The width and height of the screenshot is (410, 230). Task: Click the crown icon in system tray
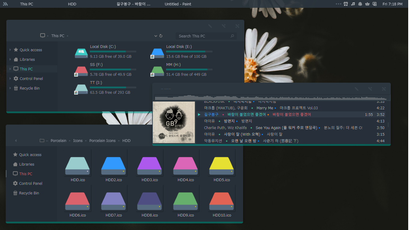(x=367, y=4)
